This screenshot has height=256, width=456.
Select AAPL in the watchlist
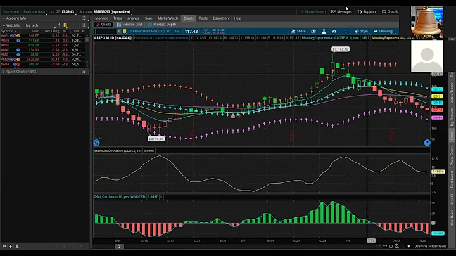[x=43, y=35]
